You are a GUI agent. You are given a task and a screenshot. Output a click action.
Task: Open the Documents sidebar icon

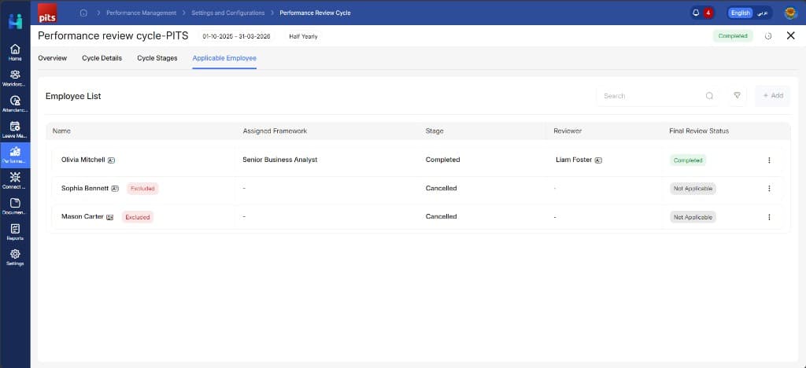(x=15, y=206)
